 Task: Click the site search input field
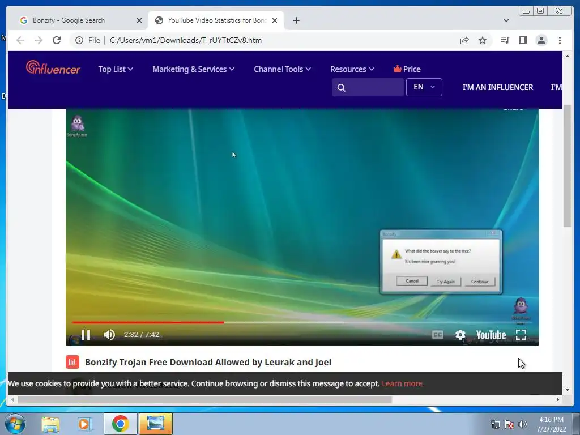tap(368, 87)
